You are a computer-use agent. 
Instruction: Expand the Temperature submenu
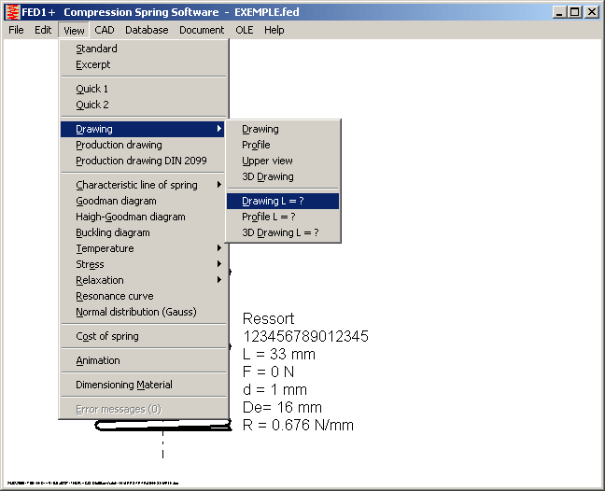click(x=105, y=248)
